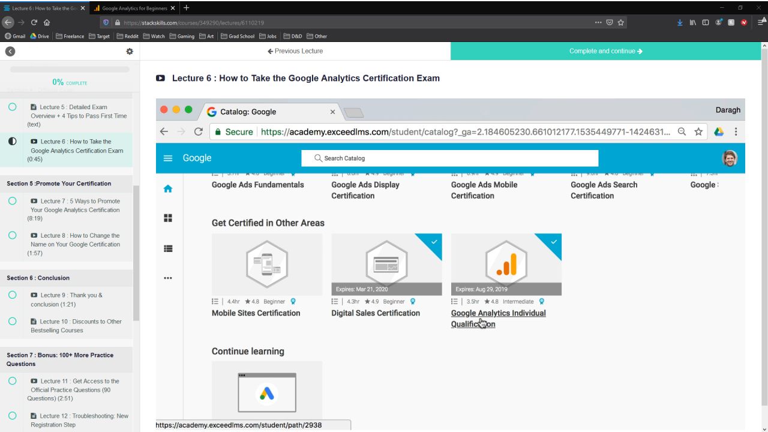Open the Freelance bookmarks folder
The image size is (768, 432).
(70, 36)
